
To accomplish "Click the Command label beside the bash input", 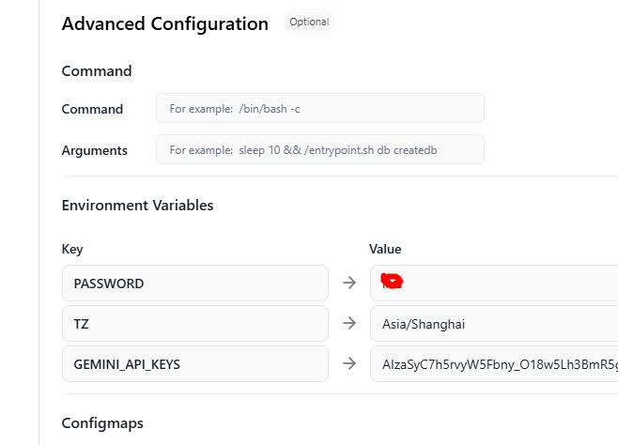I will pyautogui.click(x=92, y=109).
